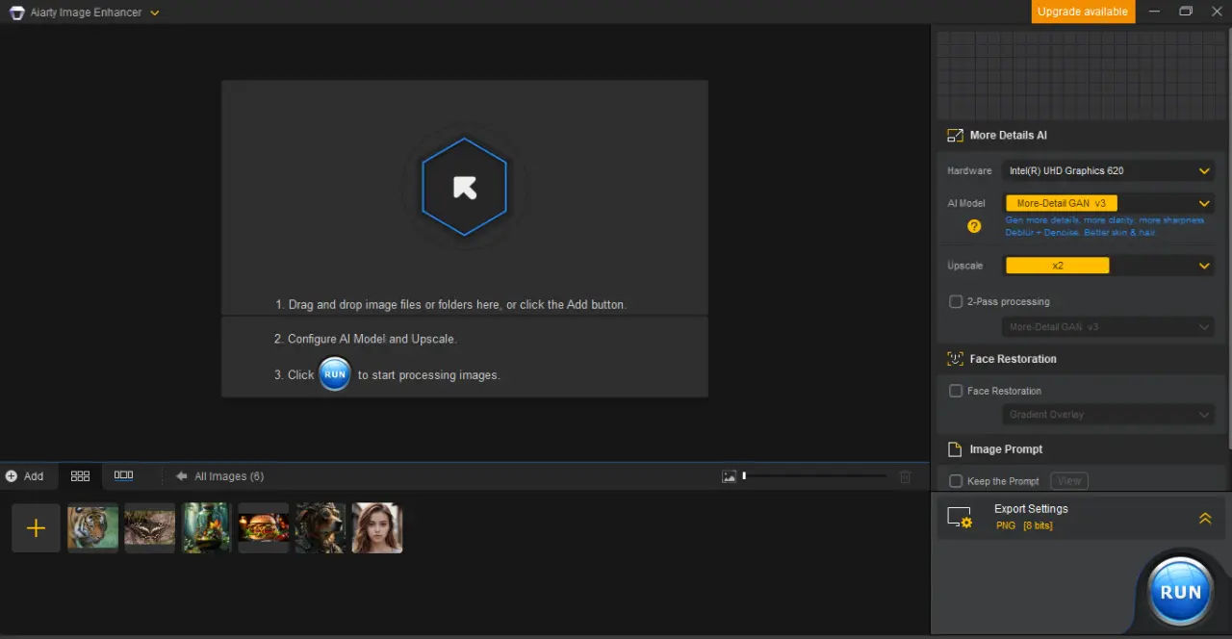Click the large blue RUN button

coord(1180,592)
